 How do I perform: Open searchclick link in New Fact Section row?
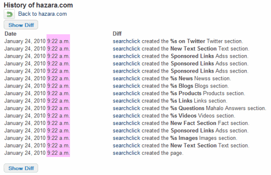[126, 123]
